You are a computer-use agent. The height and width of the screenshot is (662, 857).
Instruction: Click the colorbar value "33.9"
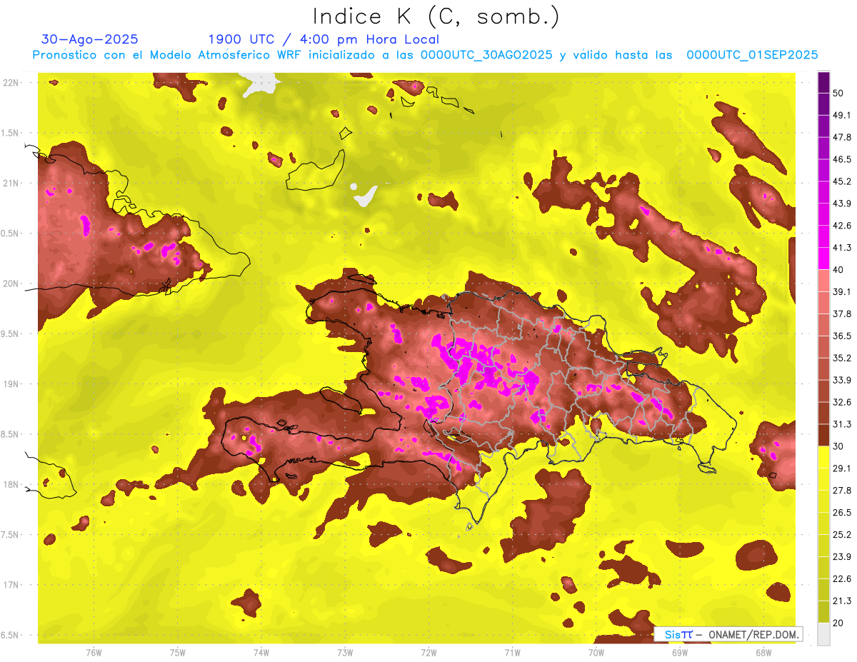pos(842,380)
